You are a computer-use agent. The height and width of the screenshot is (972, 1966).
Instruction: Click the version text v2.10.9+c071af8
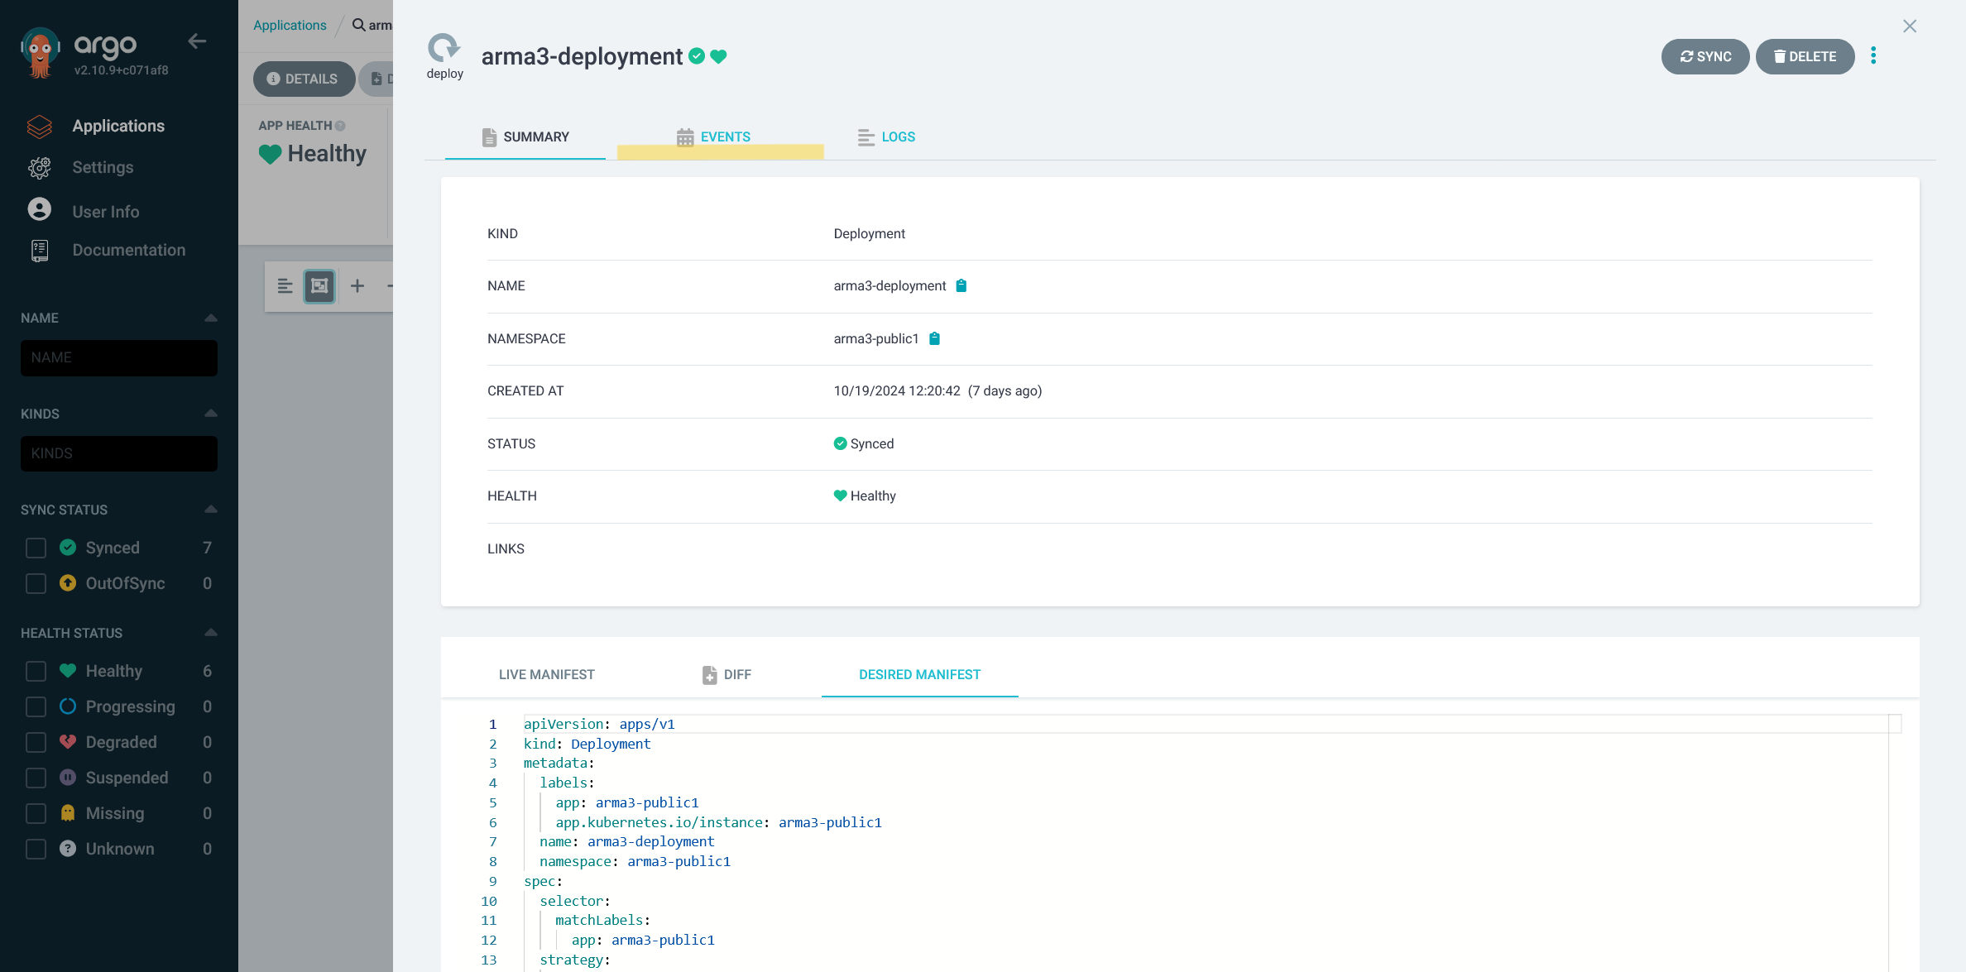(x=121, y=70)
